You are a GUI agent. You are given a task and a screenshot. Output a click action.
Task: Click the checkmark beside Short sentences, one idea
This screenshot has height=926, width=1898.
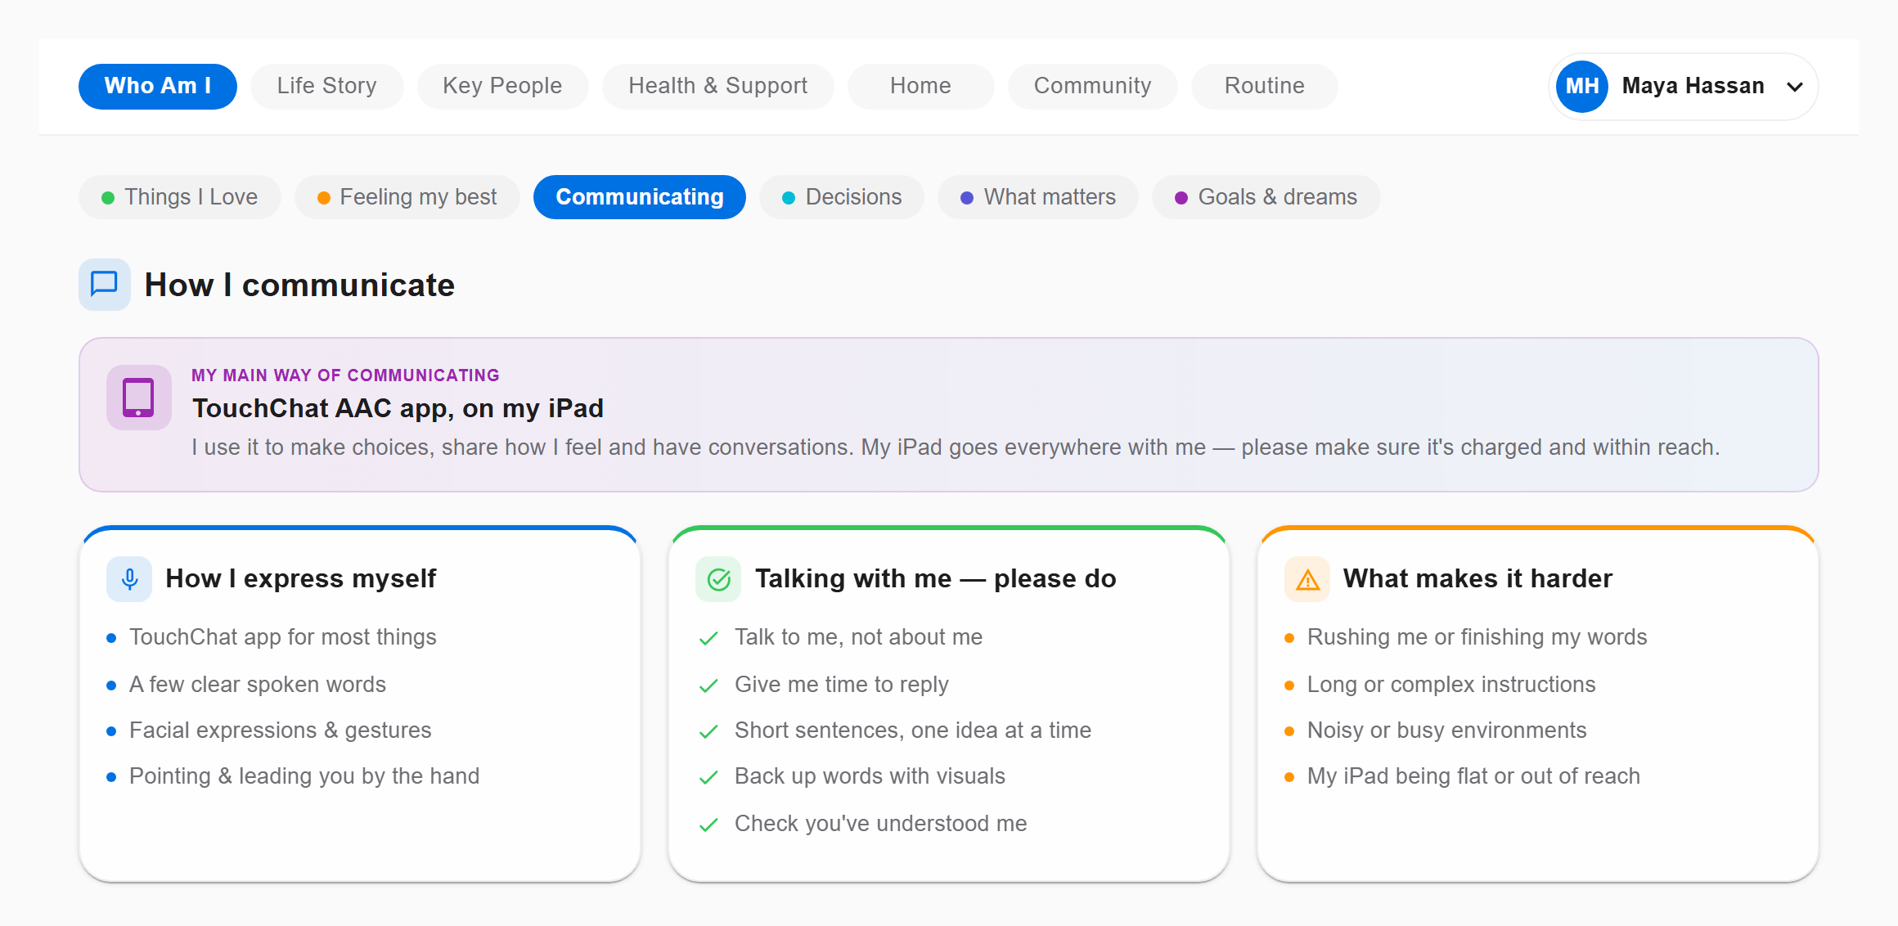pos(708,731)
